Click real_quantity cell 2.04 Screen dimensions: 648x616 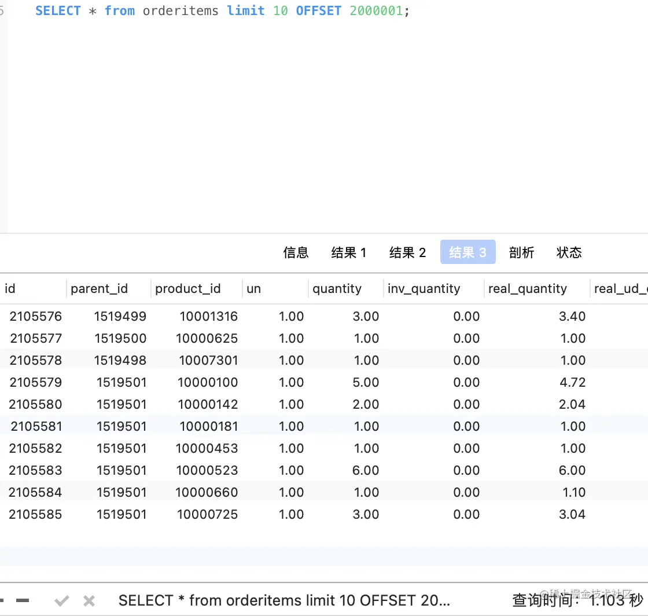(572, 404)
